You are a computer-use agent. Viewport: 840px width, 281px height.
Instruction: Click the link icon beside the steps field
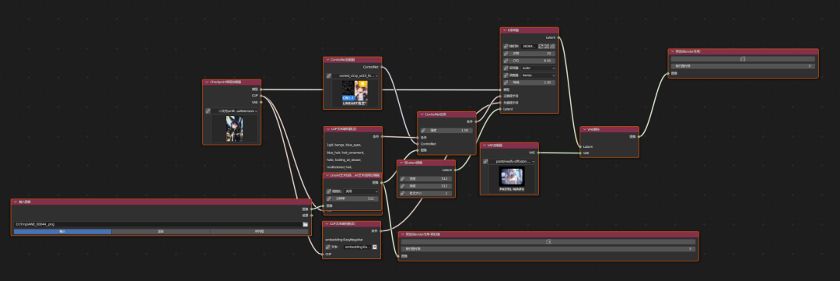[506, 54]
